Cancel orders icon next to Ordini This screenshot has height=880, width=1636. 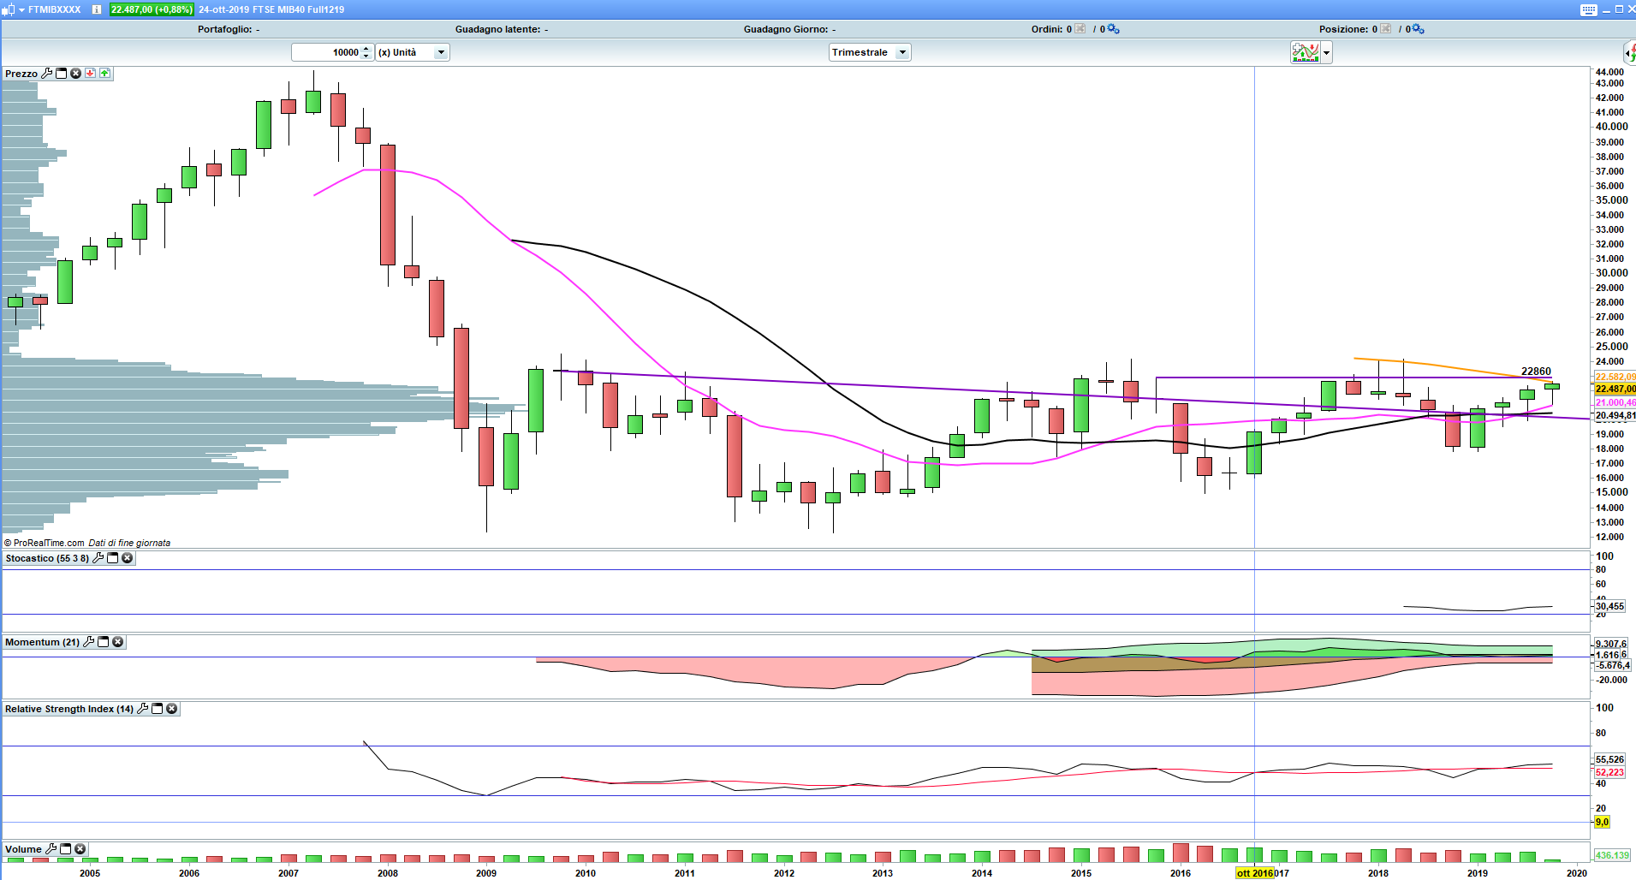[x=1080, y=29]
